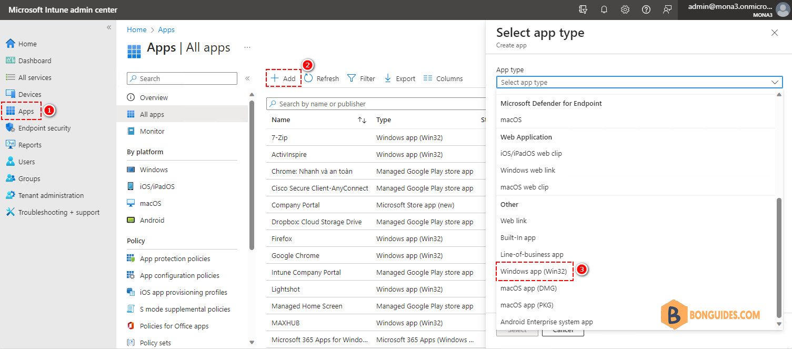Choose macOS under Defender for Endpoint

(x=511, y=119)
